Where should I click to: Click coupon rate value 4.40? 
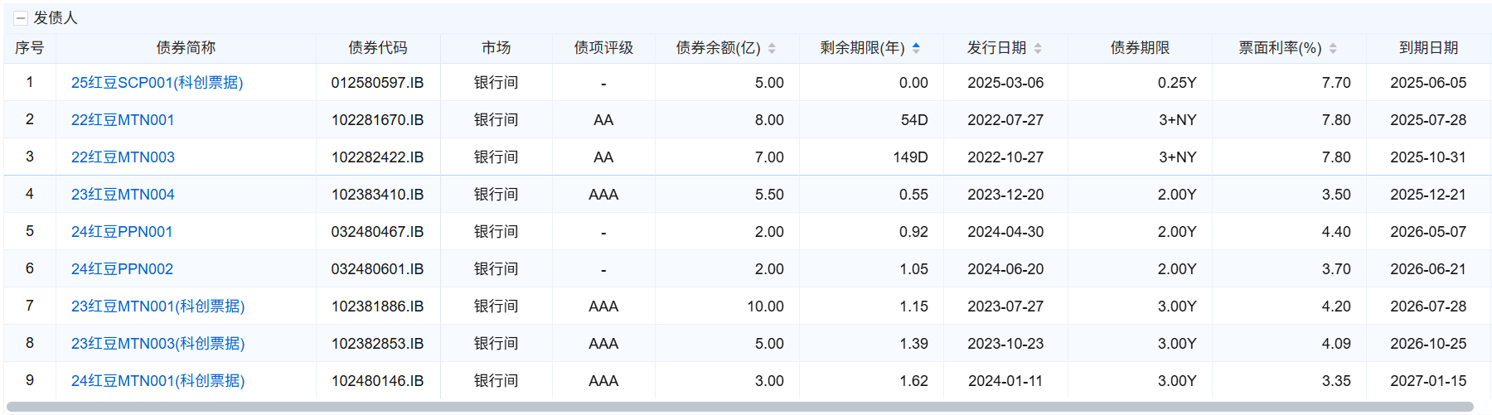point(1336,232)
